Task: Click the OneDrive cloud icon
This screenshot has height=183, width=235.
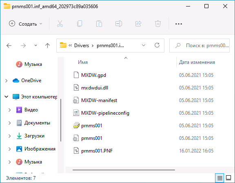Action: pos(16,81)
